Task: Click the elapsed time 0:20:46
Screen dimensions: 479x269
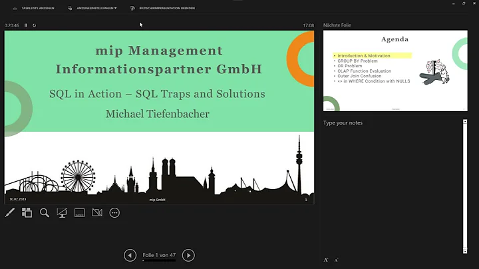Action: tap(11, 25)
